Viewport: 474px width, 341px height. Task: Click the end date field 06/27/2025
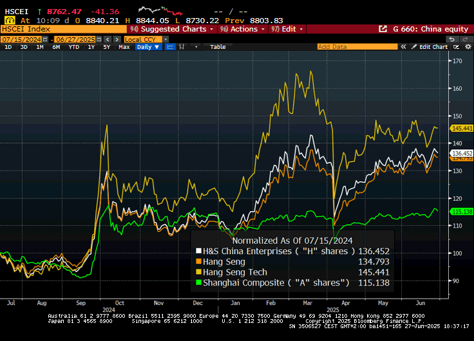[75, 39]
